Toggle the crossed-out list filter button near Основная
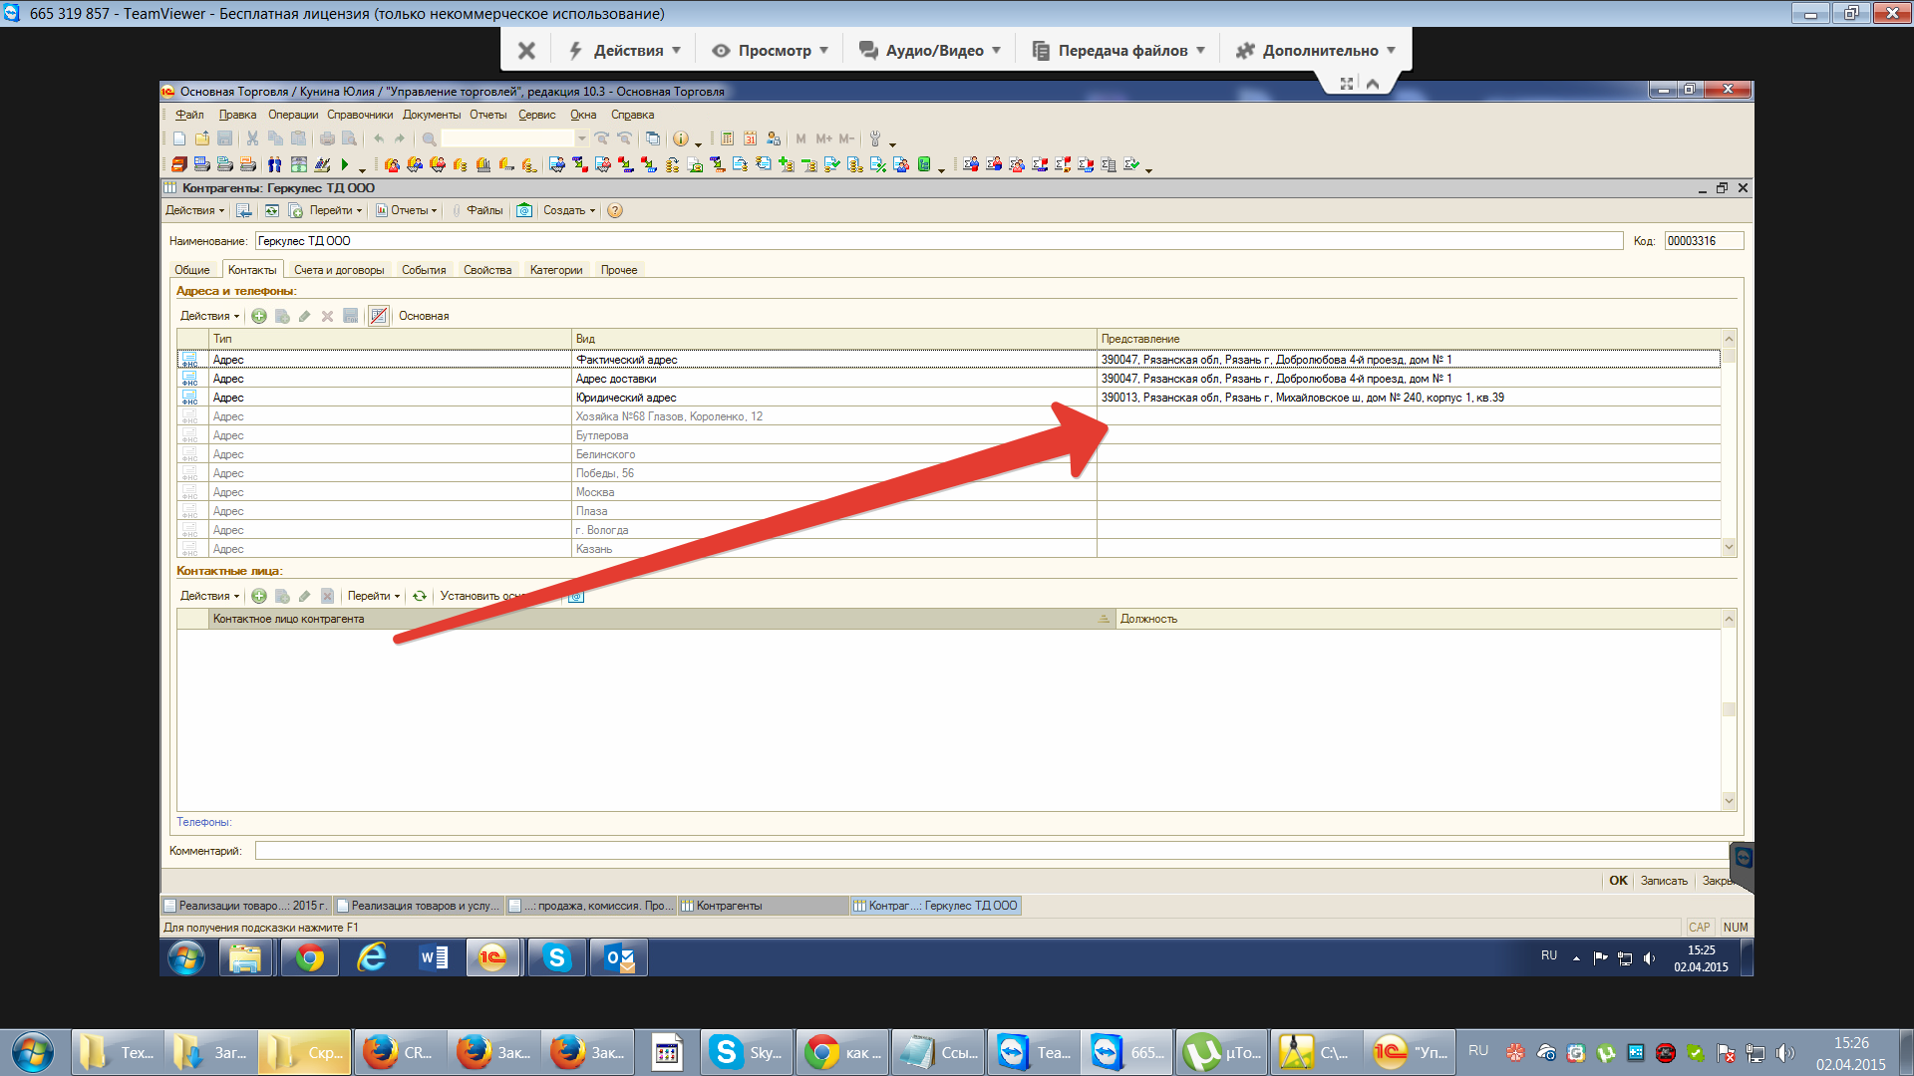 coord(379,316)
